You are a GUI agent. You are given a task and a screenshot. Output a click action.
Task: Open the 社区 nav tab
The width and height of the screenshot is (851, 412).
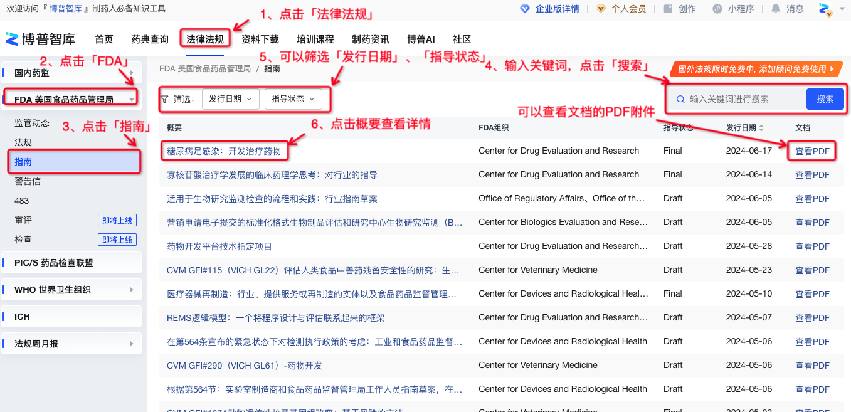pos(462,40)
